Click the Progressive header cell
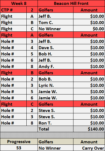 [19, 141]
